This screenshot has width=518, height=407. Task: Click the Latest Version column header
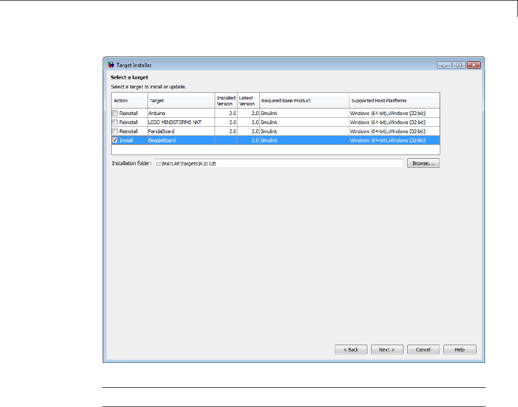(248, 101)
